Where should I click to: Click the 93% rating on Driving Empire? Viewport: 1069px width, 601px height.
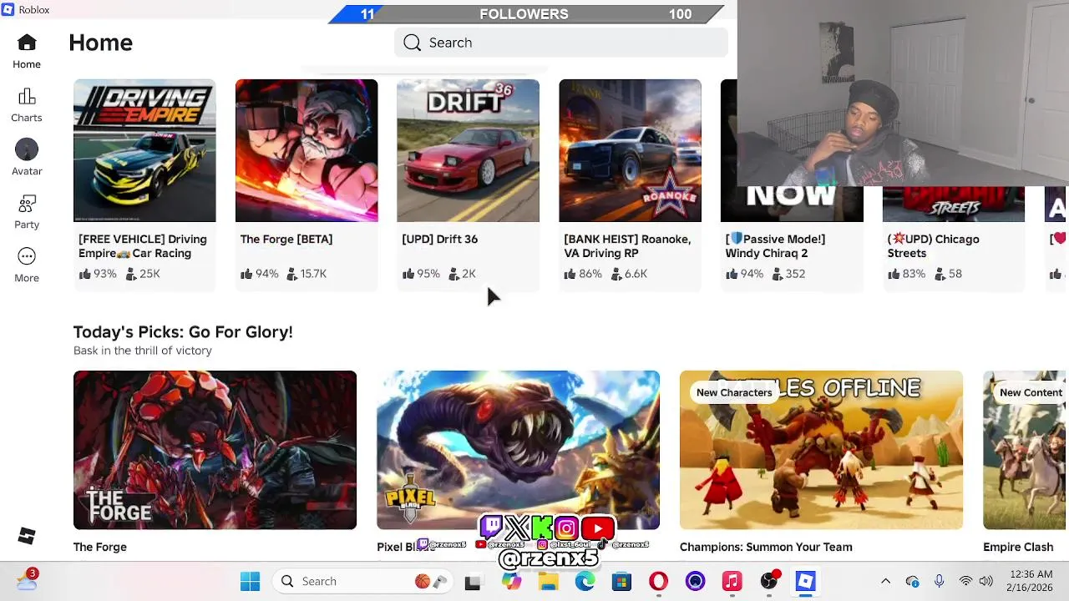tap(98, 274)
